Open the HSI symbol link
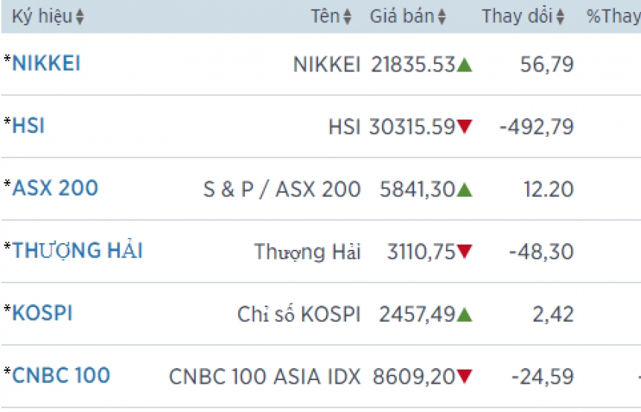Screen dimensions: 641x412 pyautogui.click(x=28, y=126)
